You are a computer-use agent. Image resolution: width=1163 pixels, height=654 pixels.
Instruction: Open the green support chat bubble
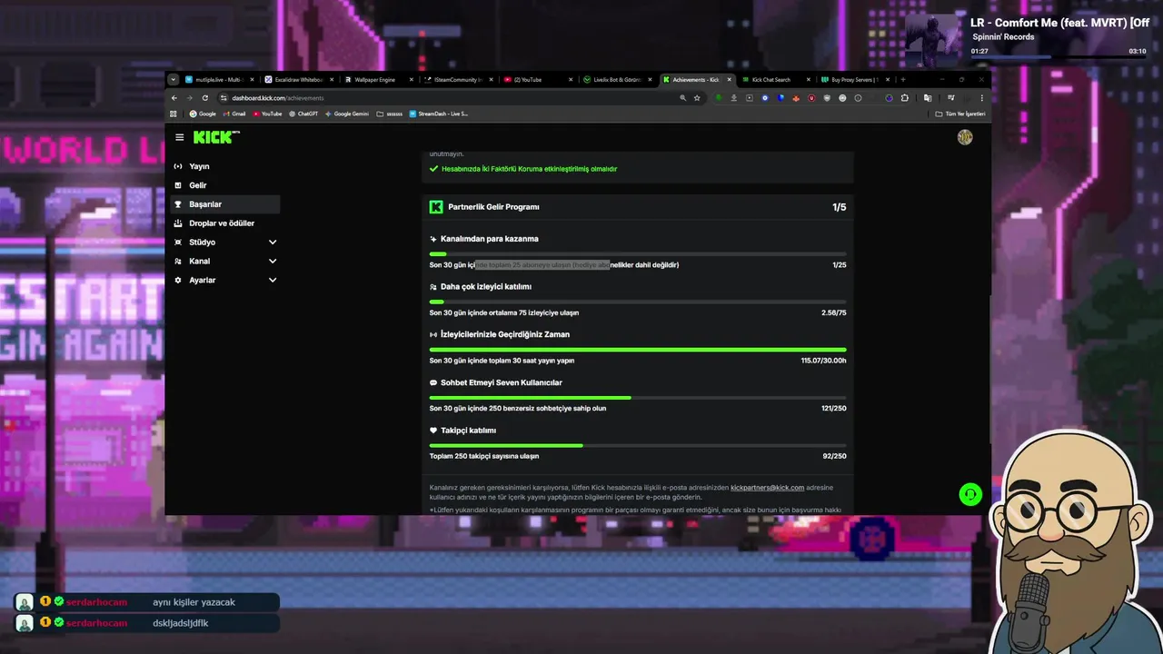pyautogui.click(x=970, y=494)
